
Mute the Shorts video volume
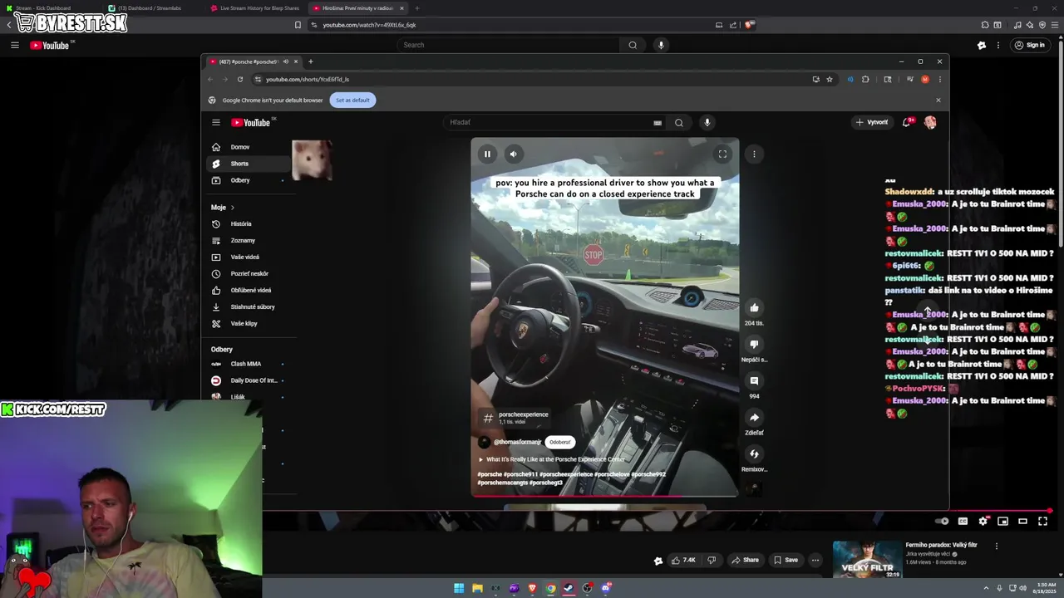point(513,154)
